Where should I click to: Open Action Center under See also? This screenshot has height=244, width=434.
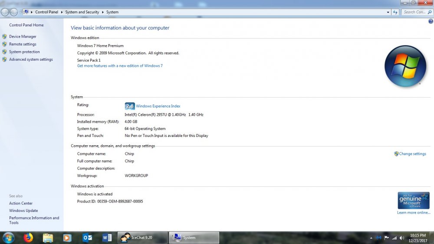21,203
